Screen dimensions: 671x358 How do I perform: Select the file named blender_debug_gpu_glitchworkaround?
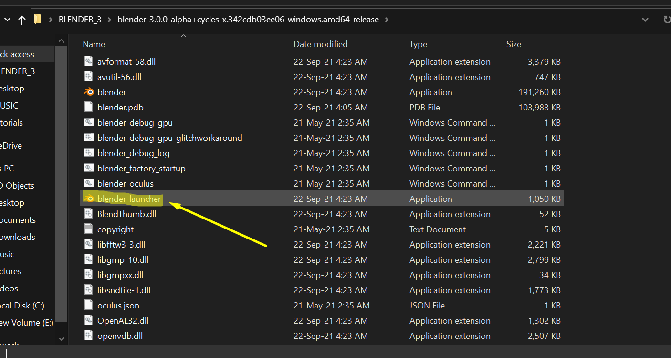coord(170,138)
